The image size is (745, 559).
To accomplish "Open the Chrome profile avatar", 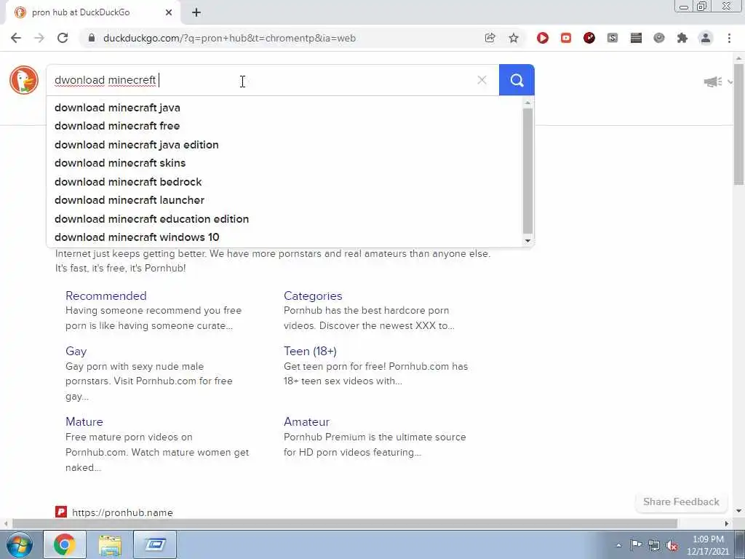I will coord(706,38).
